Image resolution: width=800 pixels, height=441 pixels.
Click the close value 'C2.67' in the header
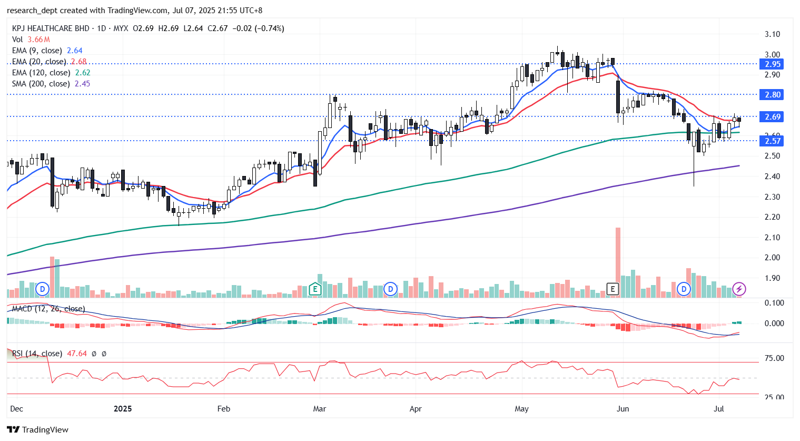click(x=218, y=28)
